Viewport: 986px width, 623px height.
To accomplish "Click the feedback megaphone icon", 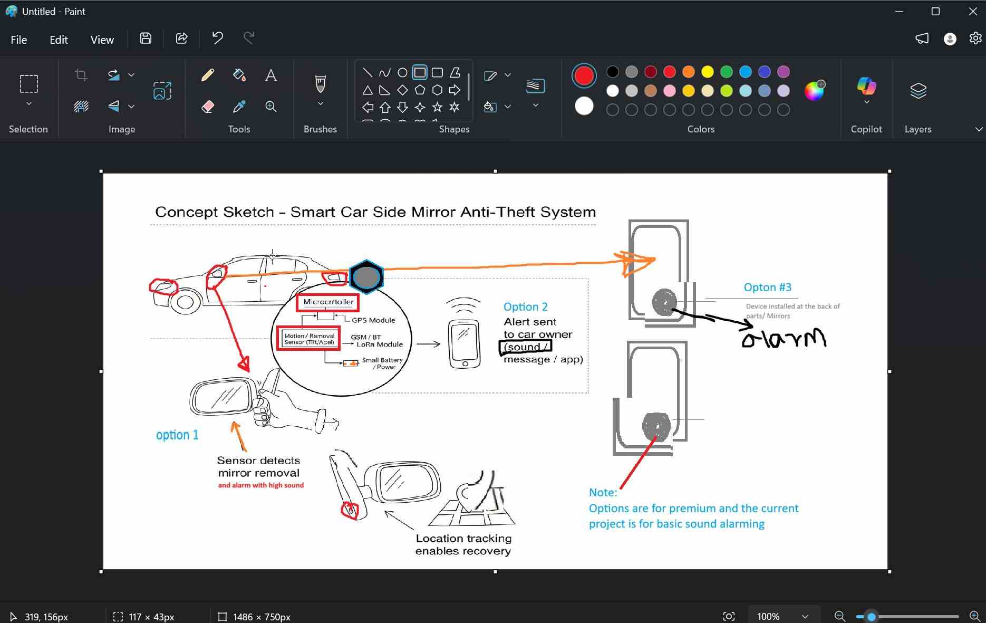I will 922,39.
